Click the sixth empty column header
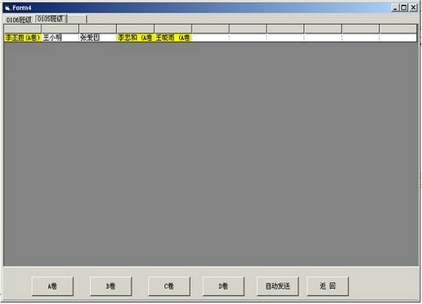Screen dimensions: 422x304 tap(210, 29)
